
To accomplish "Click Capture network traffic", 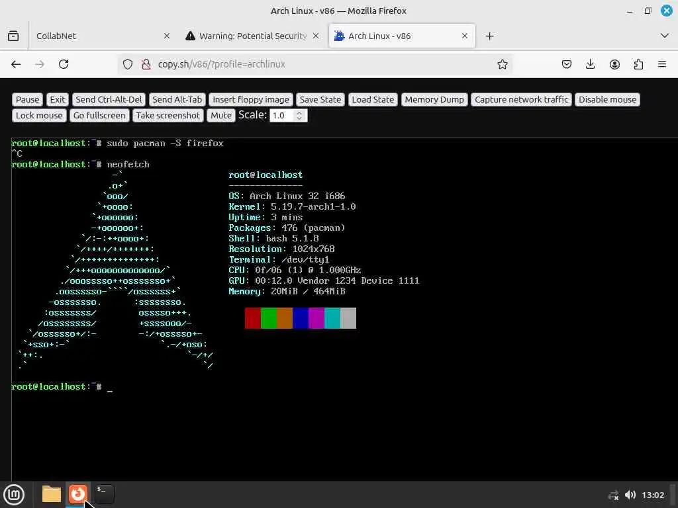I will tap(522, 100).
